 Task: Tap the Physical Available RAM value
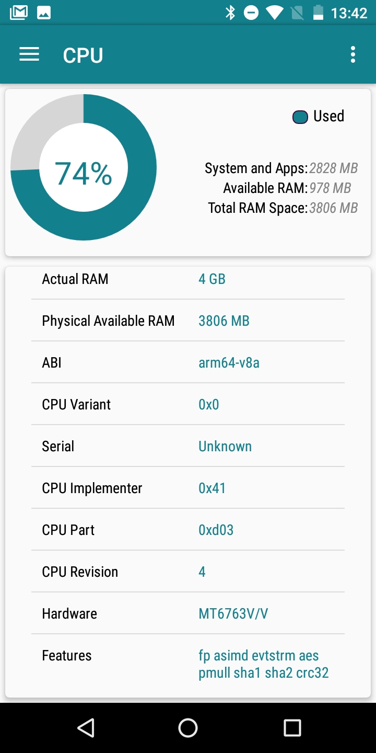point(224,321)
